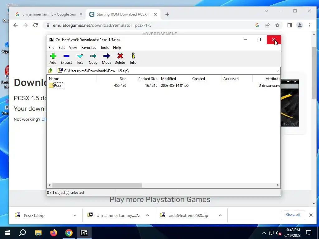319x239 pixels.
Task: Select the Copy toolbar icon
Action: (93, 59)
